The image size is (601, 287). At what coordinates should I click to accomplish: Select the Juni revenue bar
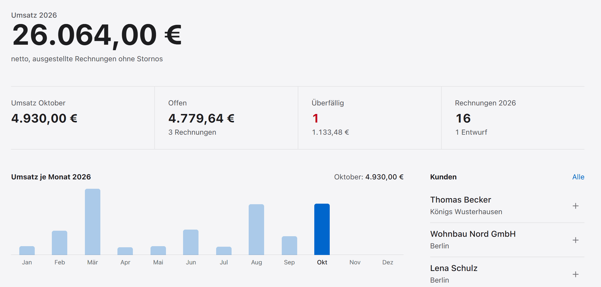pyautogui.click(x=191, y=242)
